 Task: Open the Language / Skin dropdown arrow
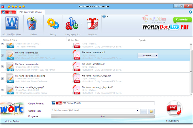(x=81, y=24)
